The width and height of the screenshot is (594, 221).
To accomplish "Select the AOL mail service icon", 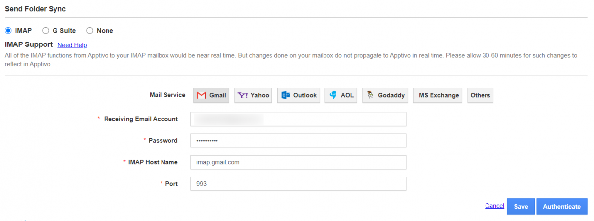I will [x=341, y=95].
